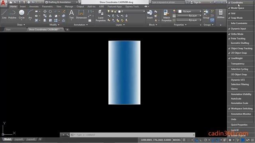The image size is (255, 143).
Task: Click new drawing plus tab button
Action: coord(67,29)
